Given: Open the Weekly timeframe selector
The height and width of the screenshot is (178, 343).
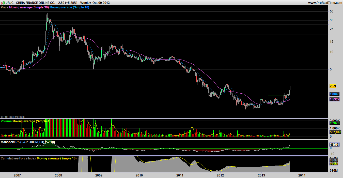Looking at the screenshot, I should (86, 3).
